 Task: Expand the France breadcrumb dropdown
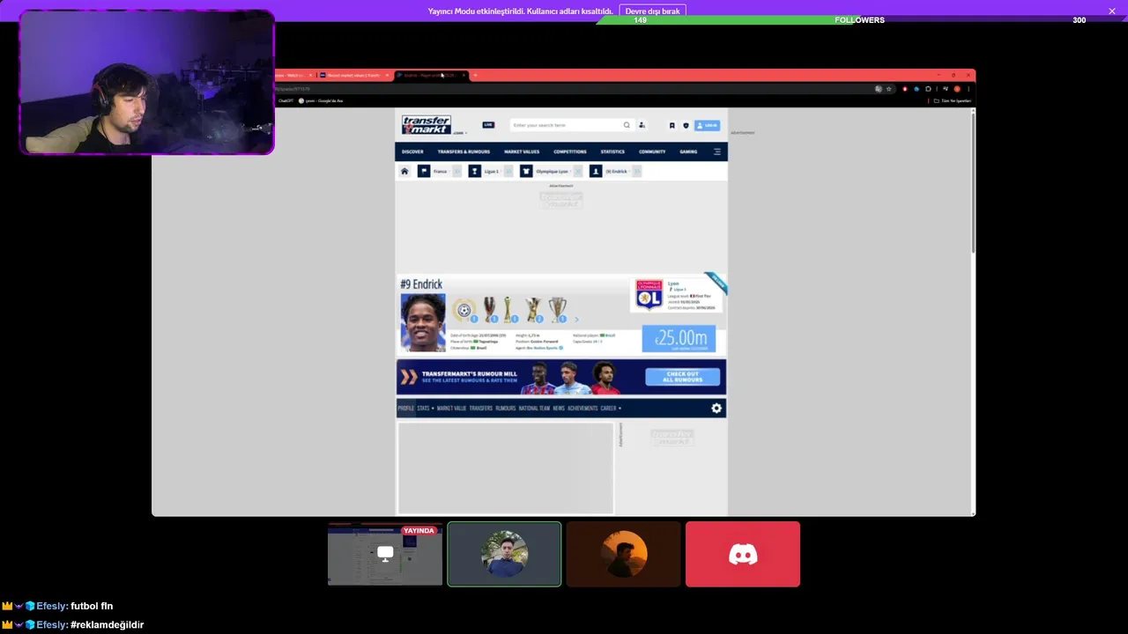[x=456, y=171]
